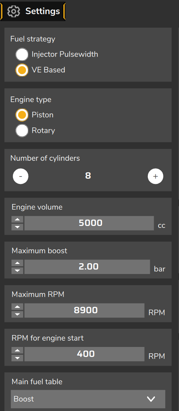Click the Engine type heading

point(31,100)
